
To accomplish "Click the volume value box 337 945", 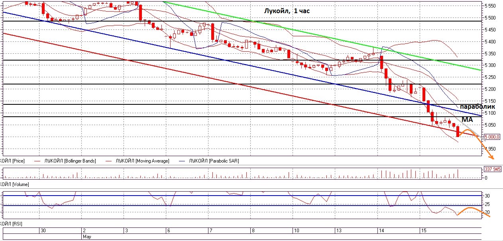I will [x=492, y=169].
